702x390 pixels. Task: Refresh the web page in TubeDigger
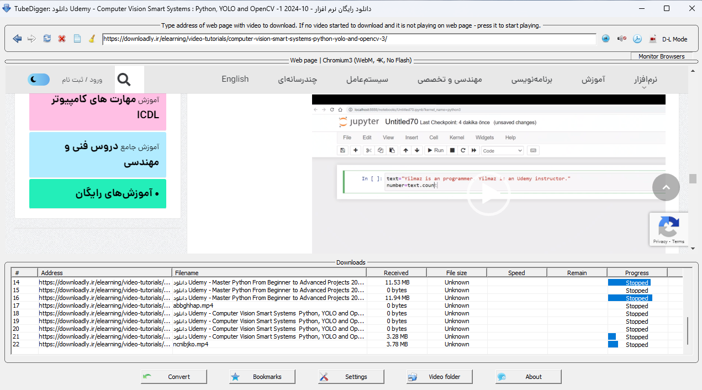pyautogui.click(x=47, y=39)
